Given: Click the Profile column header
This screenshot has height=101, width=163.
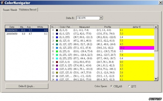Looking at the screenshot, I should point(108,27).
